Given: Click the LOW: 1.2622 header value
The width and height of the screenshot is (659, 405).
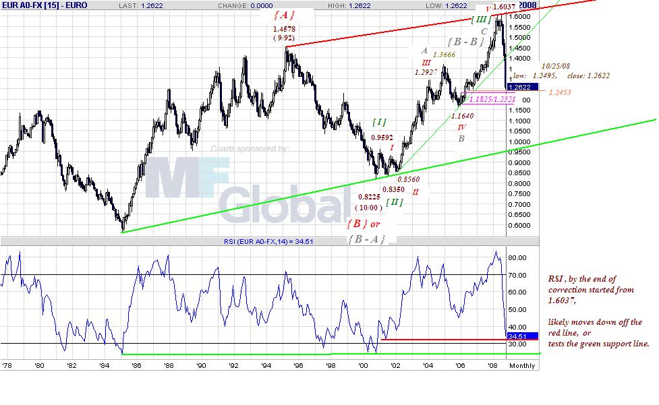Looking at the screenshot, I should 447,6.
